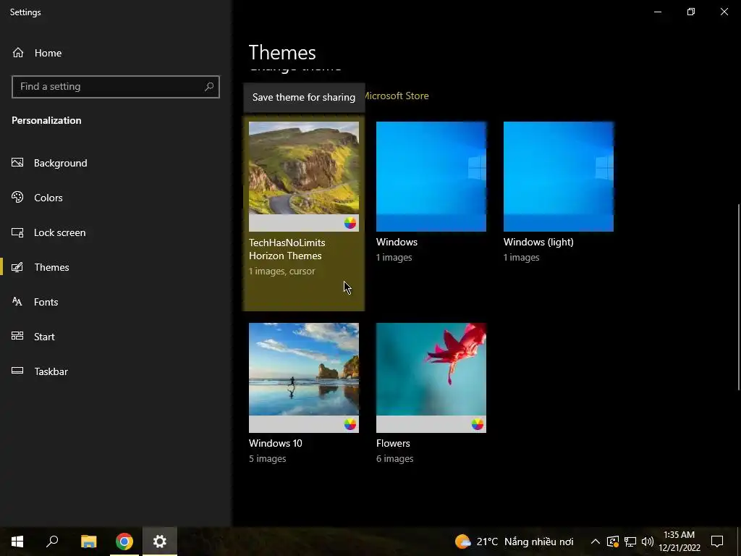Open Background personalization page

click(x=61, y=163)
